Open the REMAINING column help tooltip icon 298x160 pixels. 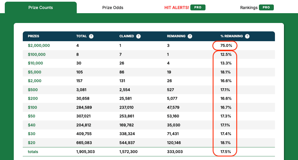coord(190,36)
